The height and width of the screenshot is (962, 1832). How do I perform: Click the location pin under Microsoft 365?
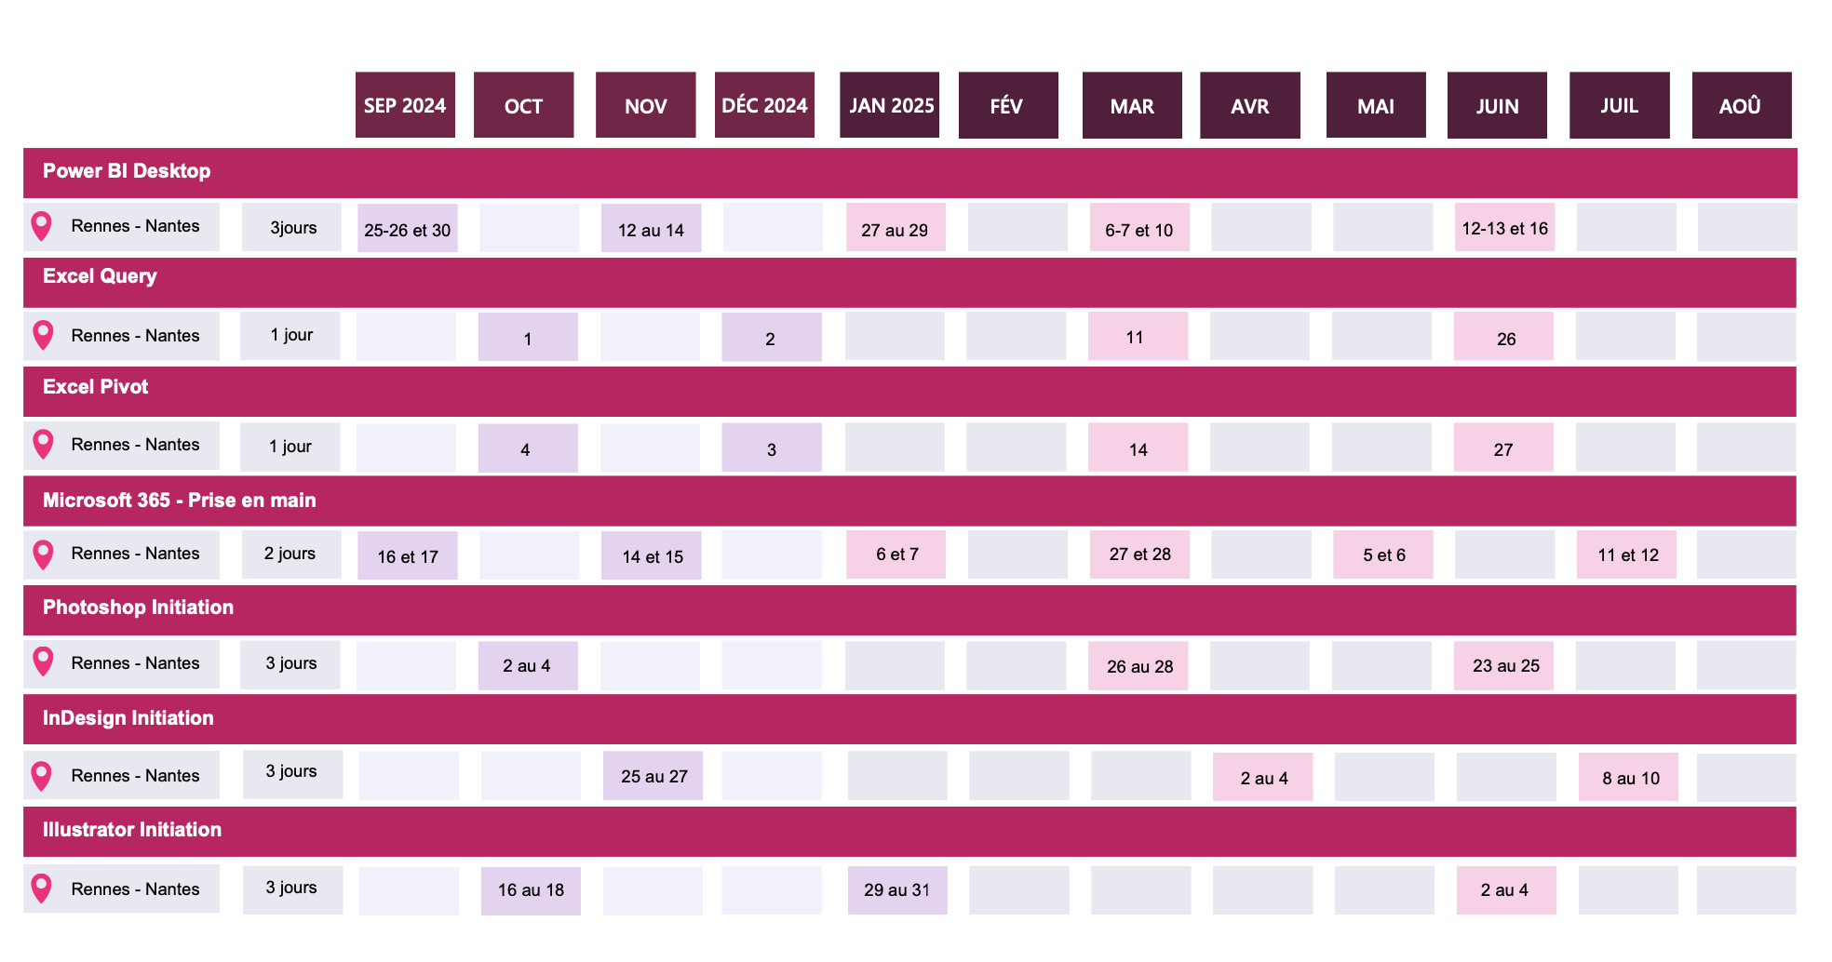click(43, 554)
